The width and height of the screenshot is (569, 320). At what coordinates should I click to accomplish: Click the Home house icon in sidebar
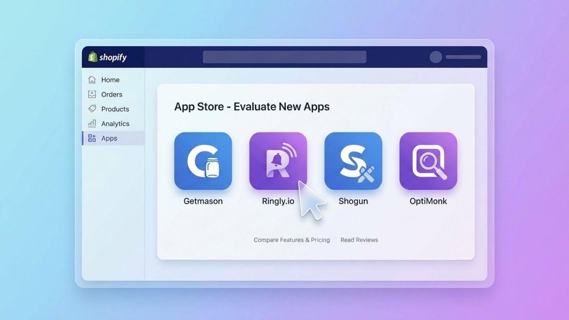tap(92, 80)
